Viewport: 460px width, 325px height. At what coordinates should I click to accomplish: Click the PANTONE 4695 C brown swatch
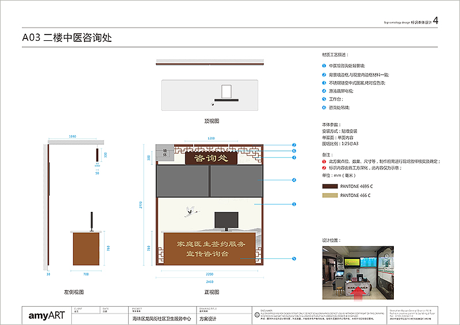(x=330, y=187)
